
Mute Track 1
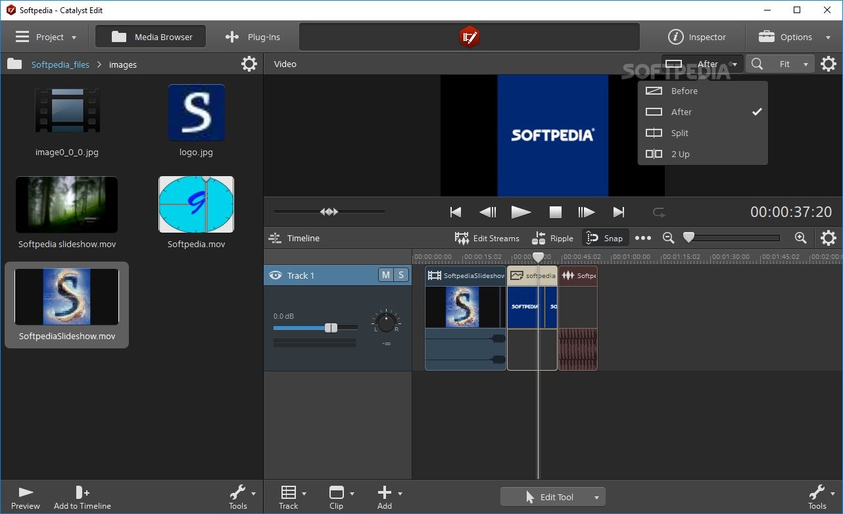pos(385,275)
